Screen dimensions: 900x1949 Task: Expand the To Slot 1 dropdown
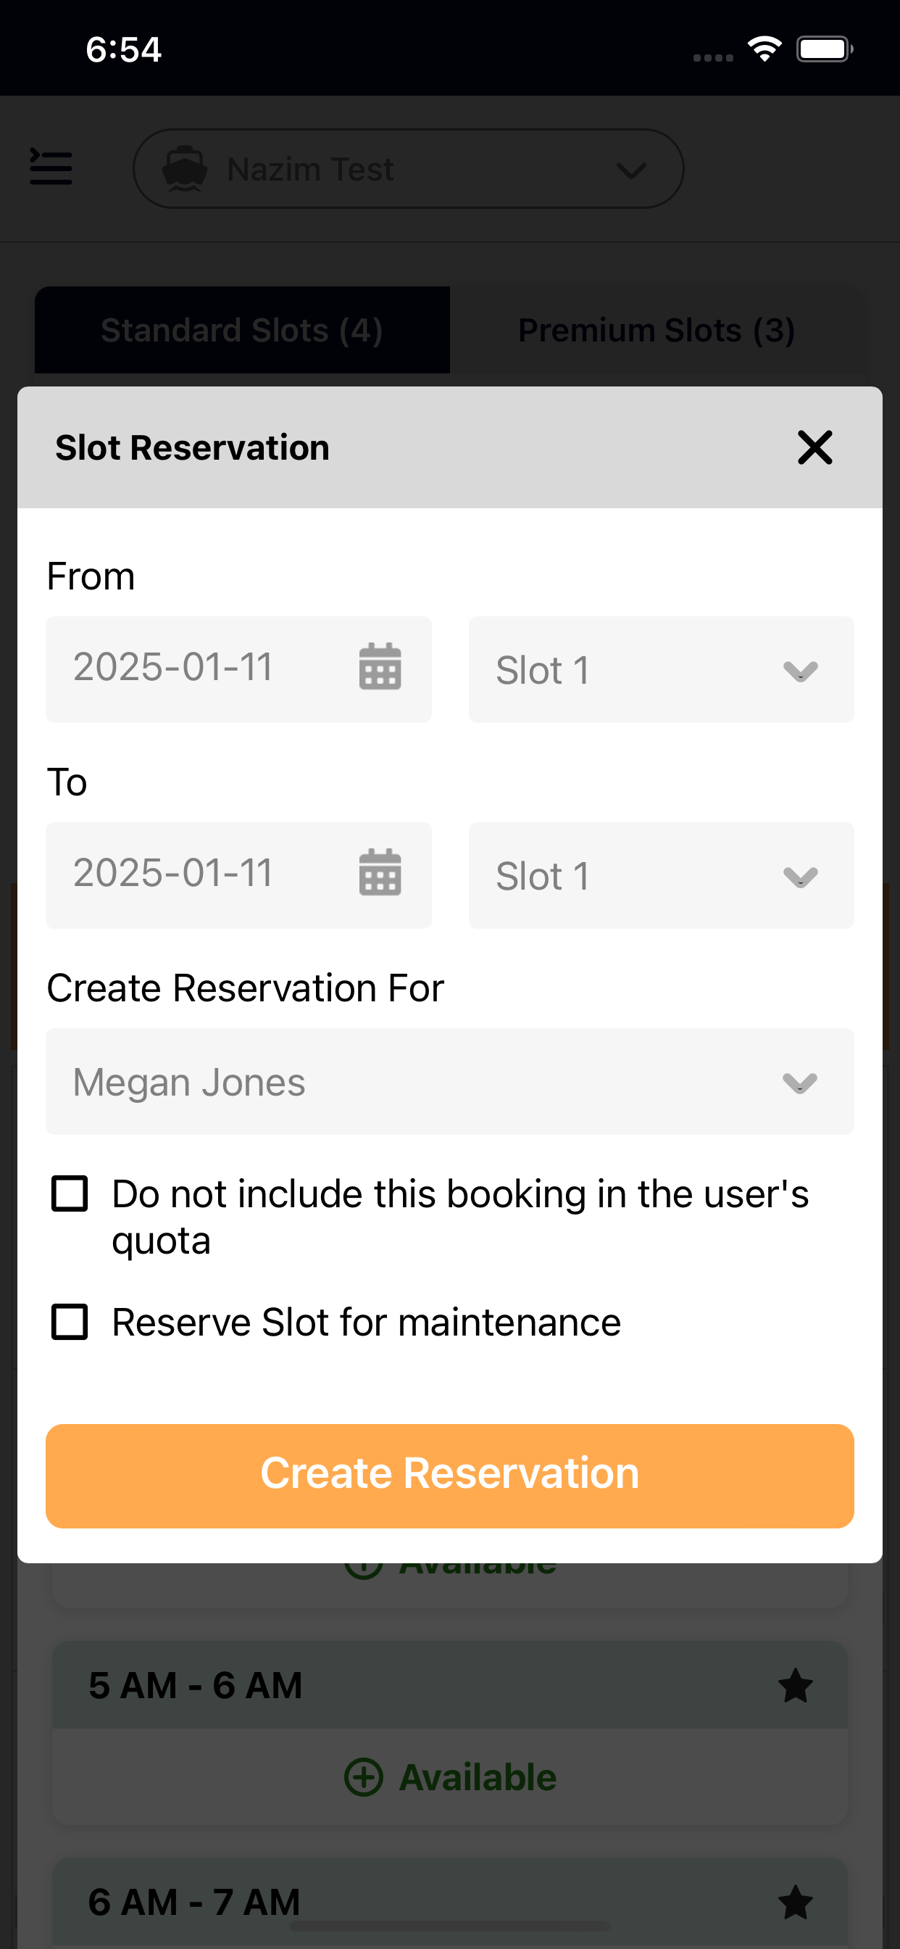pos(661,875)
